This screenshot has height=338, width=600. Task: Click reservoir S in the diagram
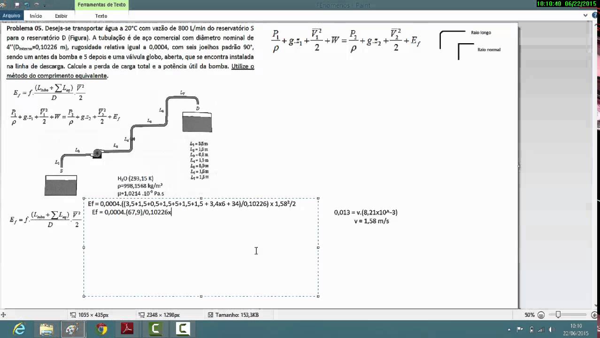61,185
